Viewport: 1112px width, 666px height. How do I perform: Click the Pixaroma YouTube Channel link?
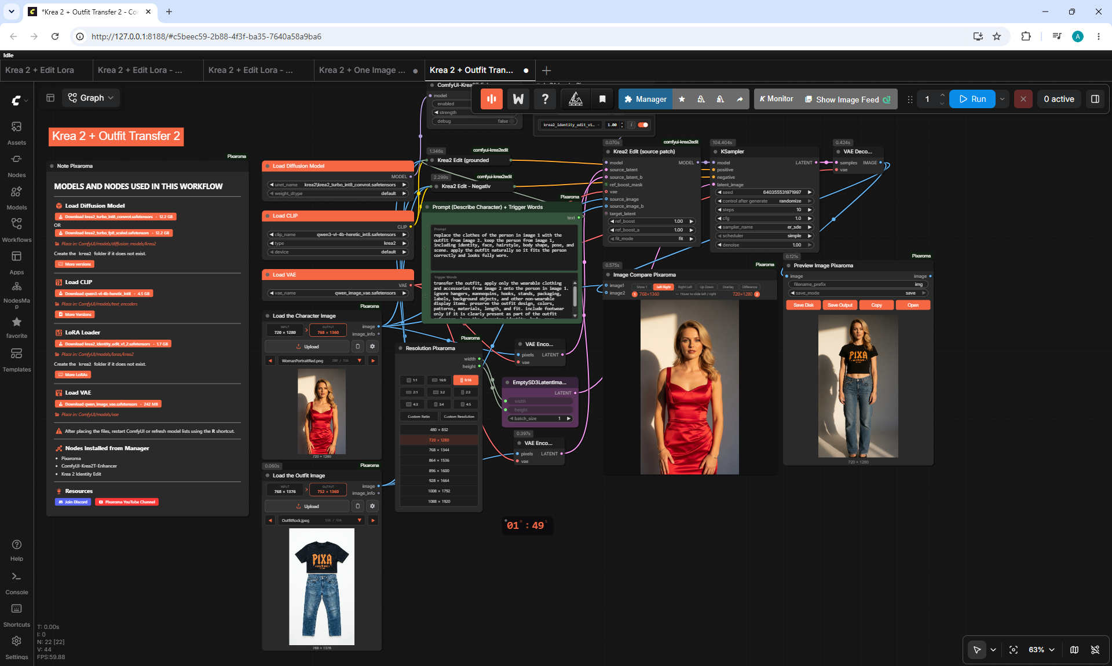[127, 502]
